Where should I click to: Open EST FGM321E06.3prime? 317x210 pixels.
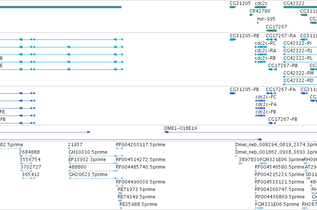coord(282,160)
